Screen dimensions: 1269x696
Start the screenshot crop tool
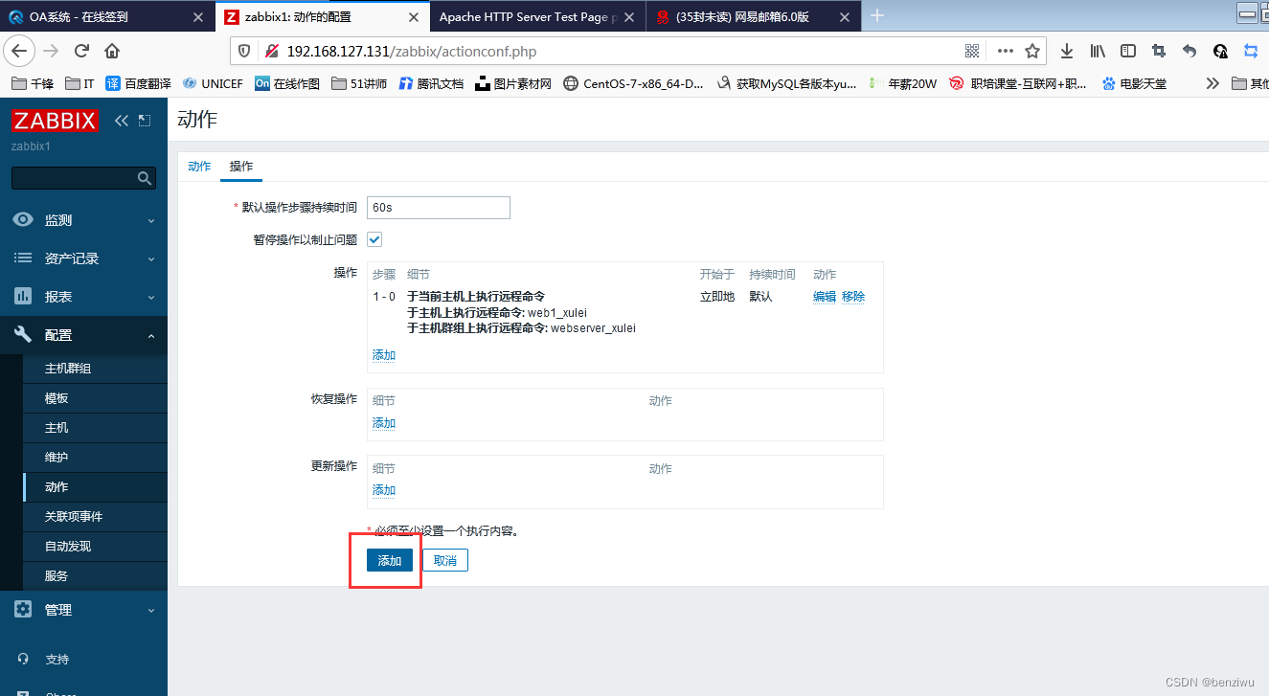[x=1159, y=51]
